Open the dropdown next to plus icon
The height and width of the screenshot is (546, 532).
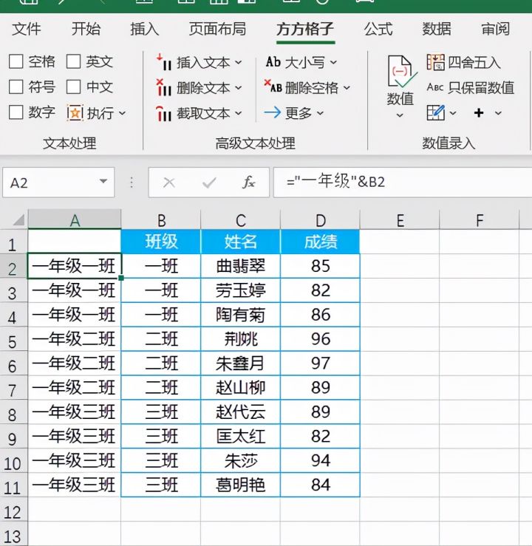point(498,113)
